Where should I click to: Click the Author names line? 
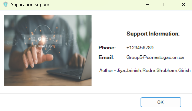pyautogui.click(x=145, y=70)
